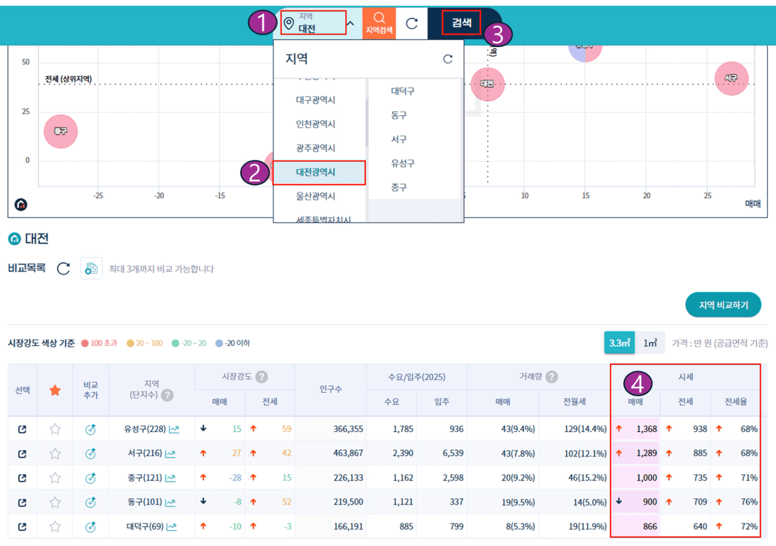
Task: Favorite 대덕구(69) row with its star
Action: (55, 527)
